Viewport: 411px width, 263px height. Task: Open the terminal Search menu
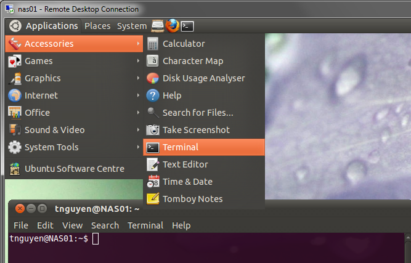click(x=105, y=225)
